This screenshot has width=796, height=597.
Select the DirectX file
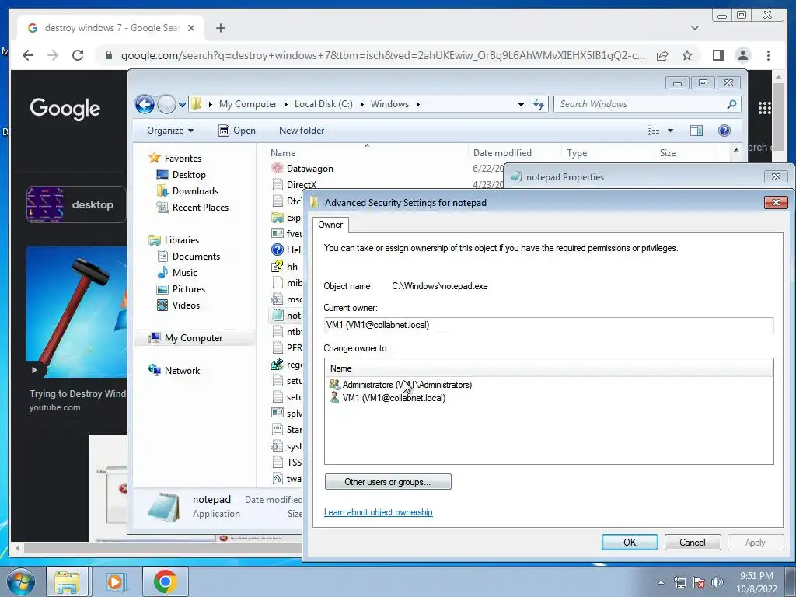tap(301, 185)
